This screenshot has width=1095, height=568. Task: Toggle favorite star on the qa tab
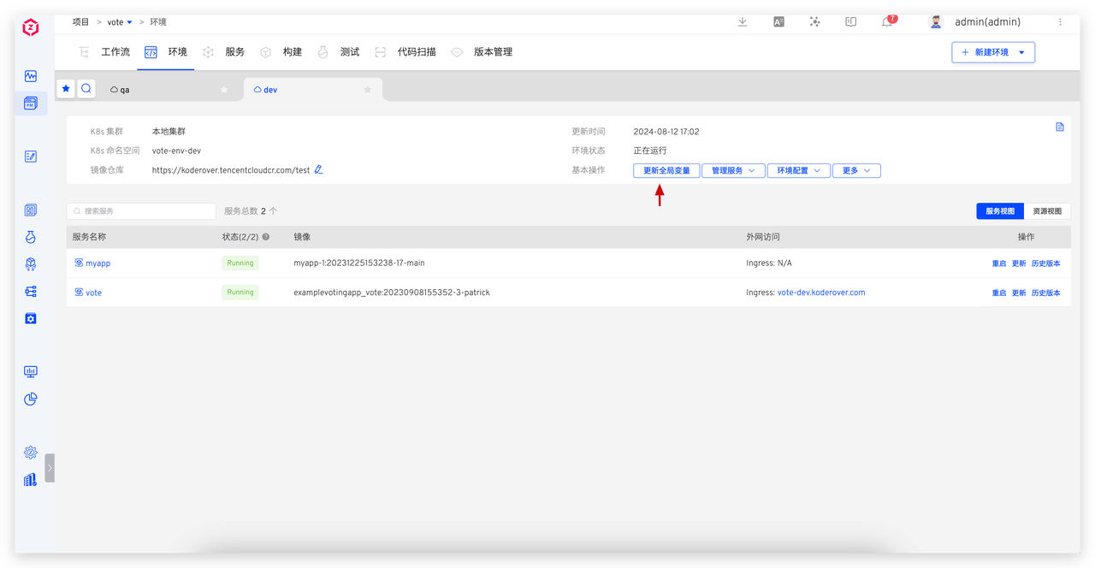click(224, 90)
